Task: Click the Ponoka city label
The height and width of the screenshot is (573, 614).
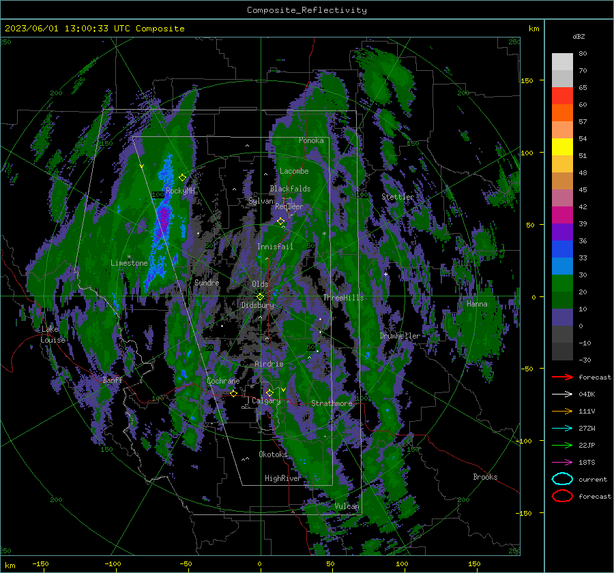Action: point(311,140)
